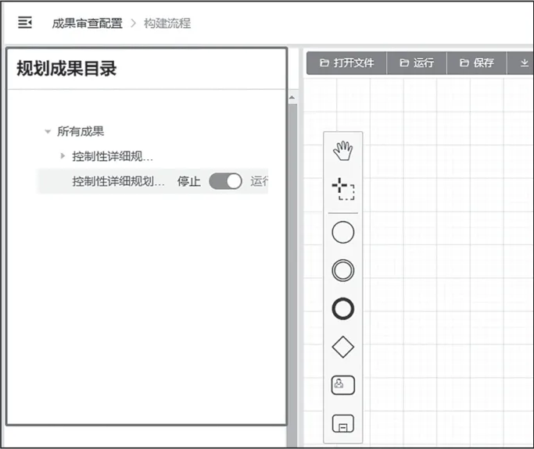Create a collapsed subprocess element
The height and width of the screenshot is (449, 534).
coord(343,423)
